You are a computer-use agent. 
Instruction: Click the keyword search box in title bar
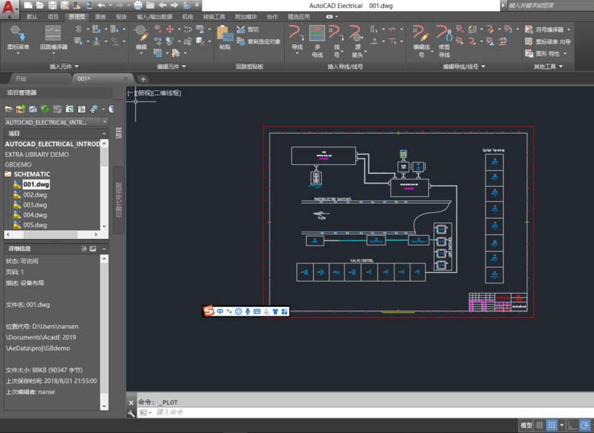[551, 6]
